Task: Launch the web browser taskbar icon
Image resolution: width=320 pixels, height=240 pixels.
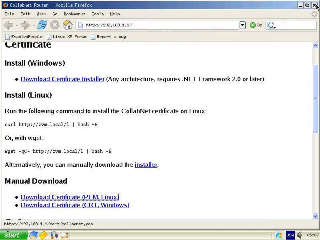Action: click(33, 235)
